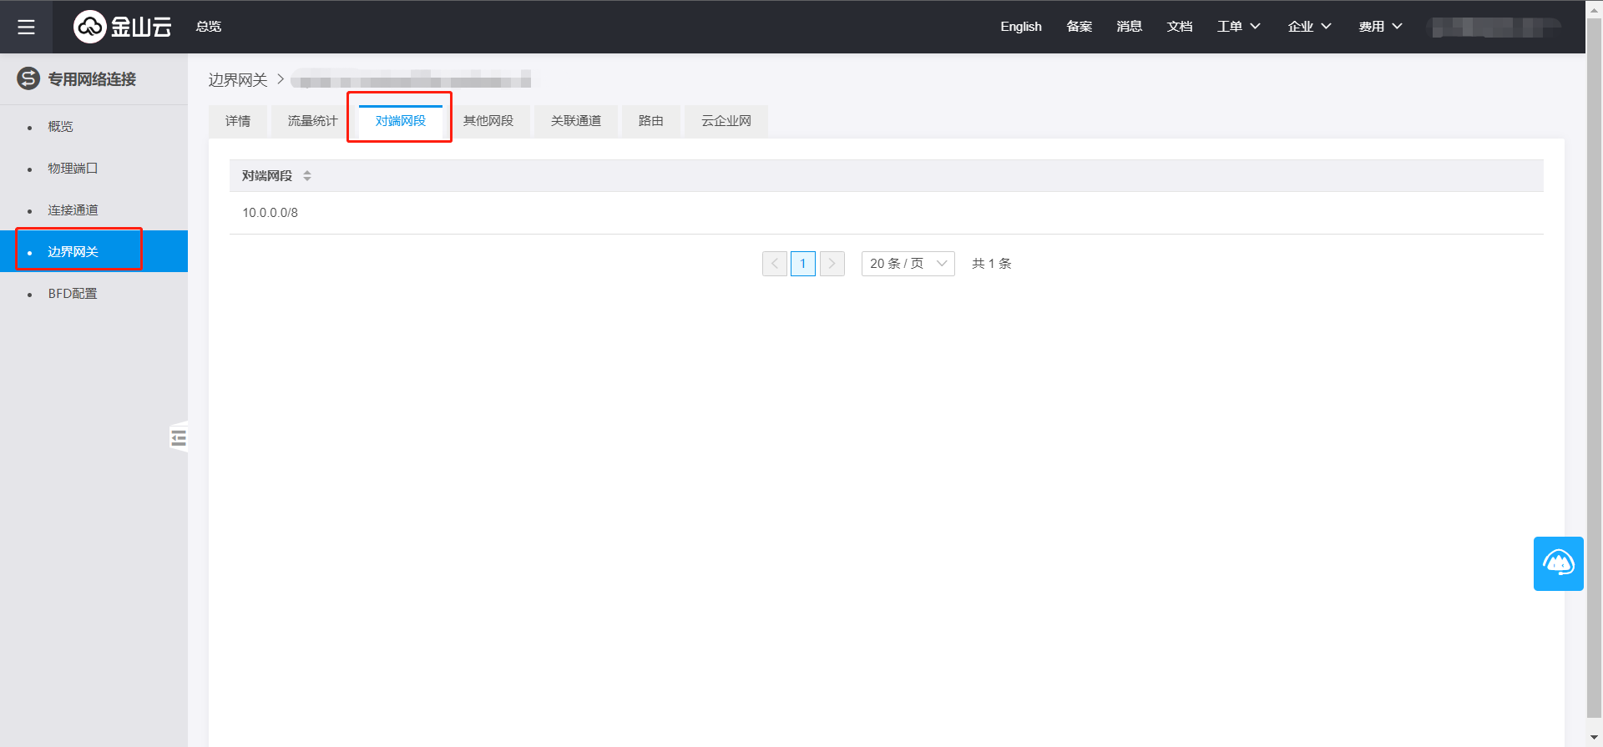Go to the next page arrow

pyautogui.click(x=832, y=264)
